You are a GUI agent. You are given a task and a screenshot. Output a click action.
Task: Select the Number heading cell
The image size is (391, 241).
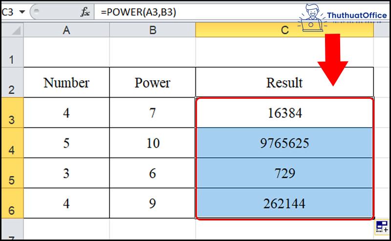tap(66, 82)
